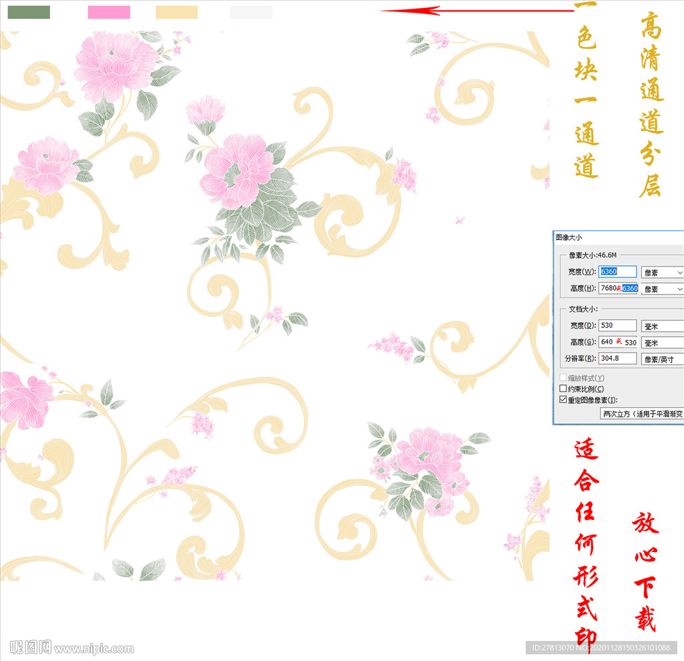Screen dimensions: 684x661
Task: Pick the cream yellow color swatch
Action: tap(176, 12)
